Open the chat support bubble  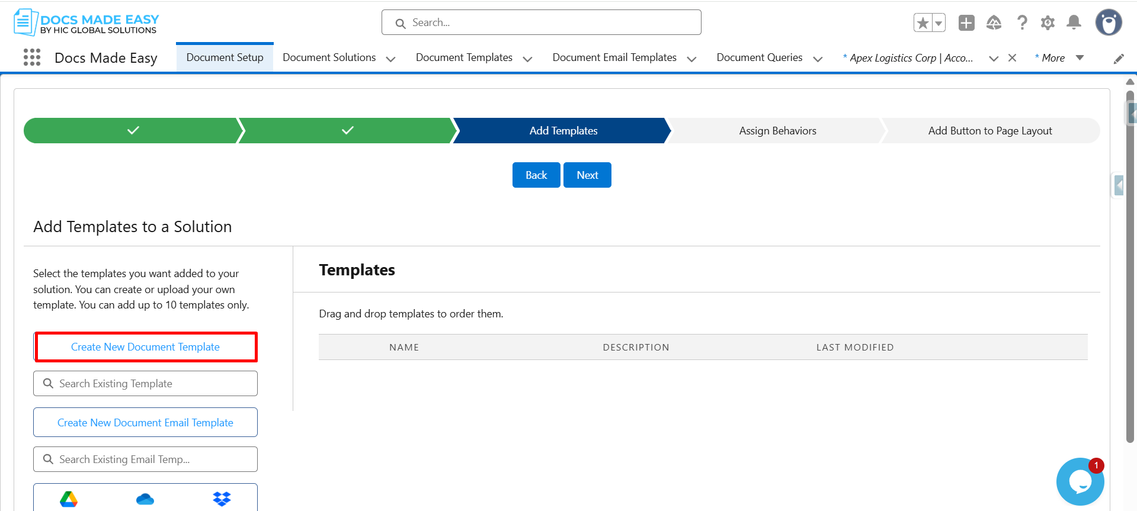1080,481
